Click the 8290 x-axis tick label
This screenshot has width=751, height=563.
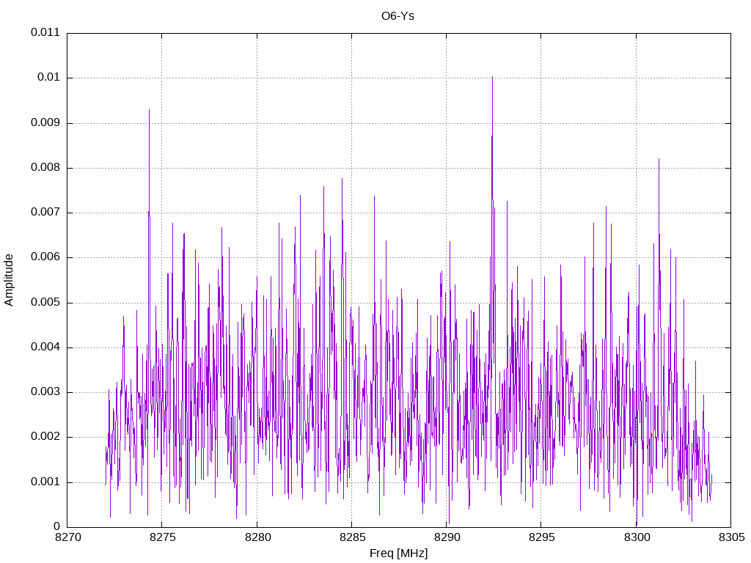coord(447,537)
